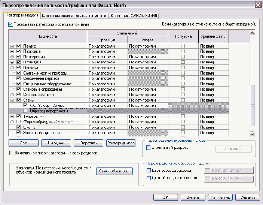263x205 pixels.
Task: Click detail level cell for Парковка
Action: coord(214,51)
